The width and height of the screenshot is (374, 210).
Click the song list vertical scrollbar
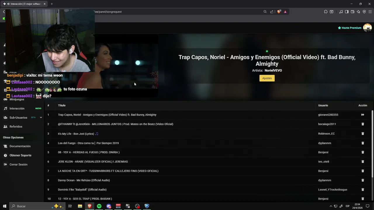(x=372, y=143)
